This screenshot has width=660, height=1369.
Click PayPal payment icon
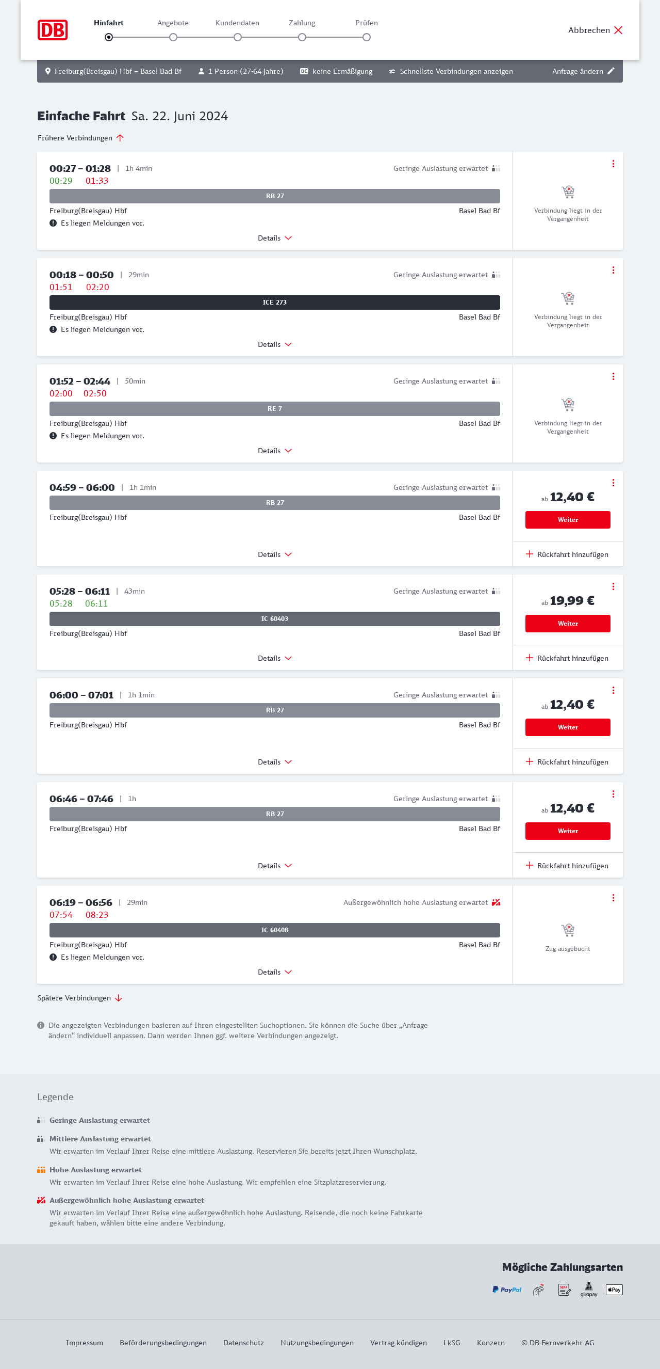pos(506,1290)
